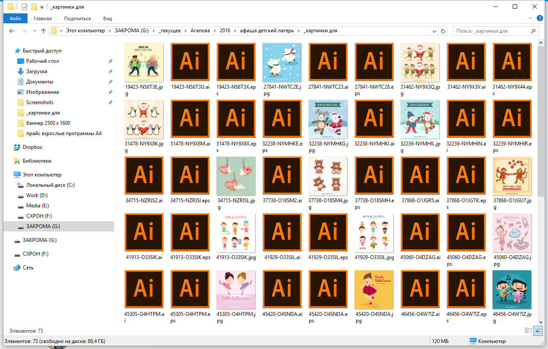
Task: Customize Quick Access Toolbar dropdown
Action: click(41, 7)
